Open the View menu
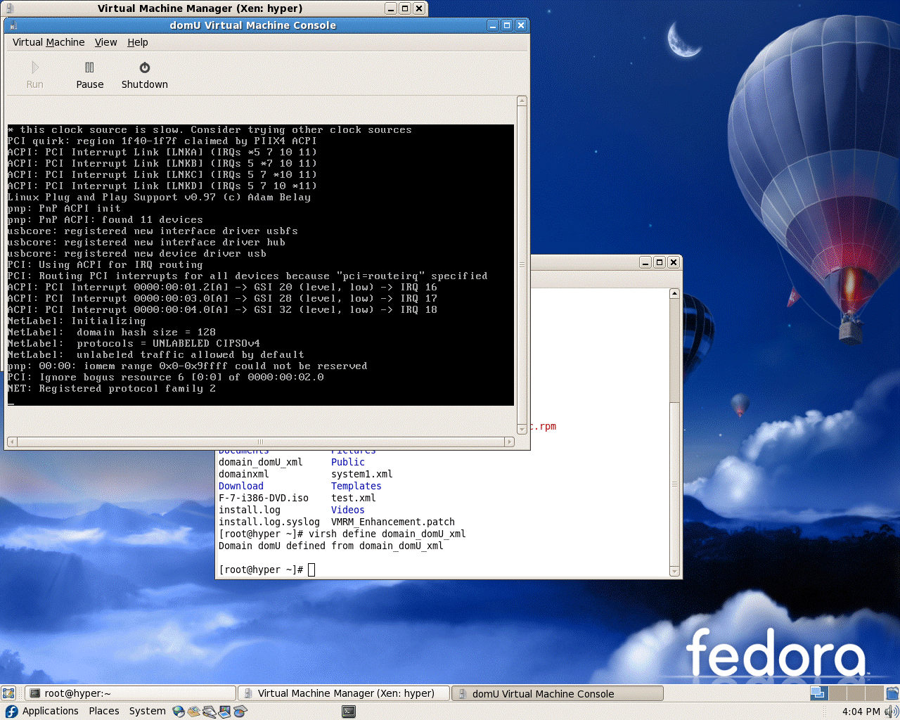The width and height of the screenshot is (900, 720). (106, 42)
